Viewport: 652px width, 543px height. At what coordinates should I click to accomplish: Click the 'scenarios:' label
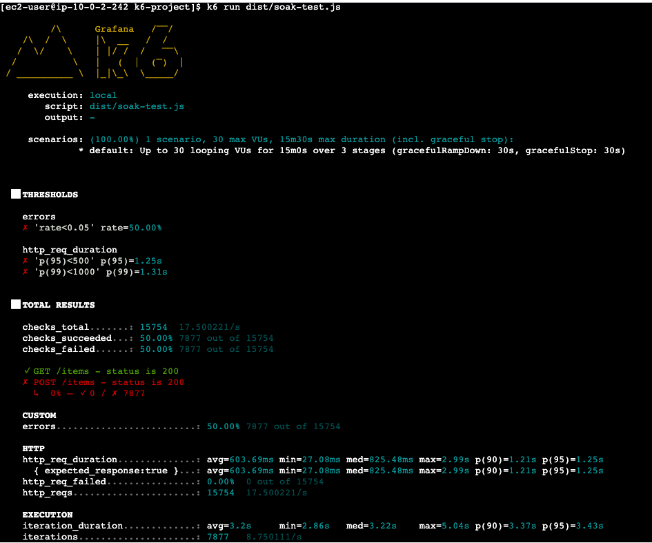coord(55,139)
